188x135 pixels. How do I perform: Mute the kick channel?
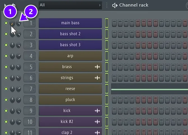coord(6,111)
